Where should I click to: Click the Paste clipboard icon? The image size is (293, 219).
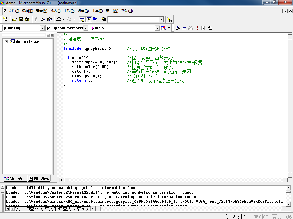[x=50, y=19]
